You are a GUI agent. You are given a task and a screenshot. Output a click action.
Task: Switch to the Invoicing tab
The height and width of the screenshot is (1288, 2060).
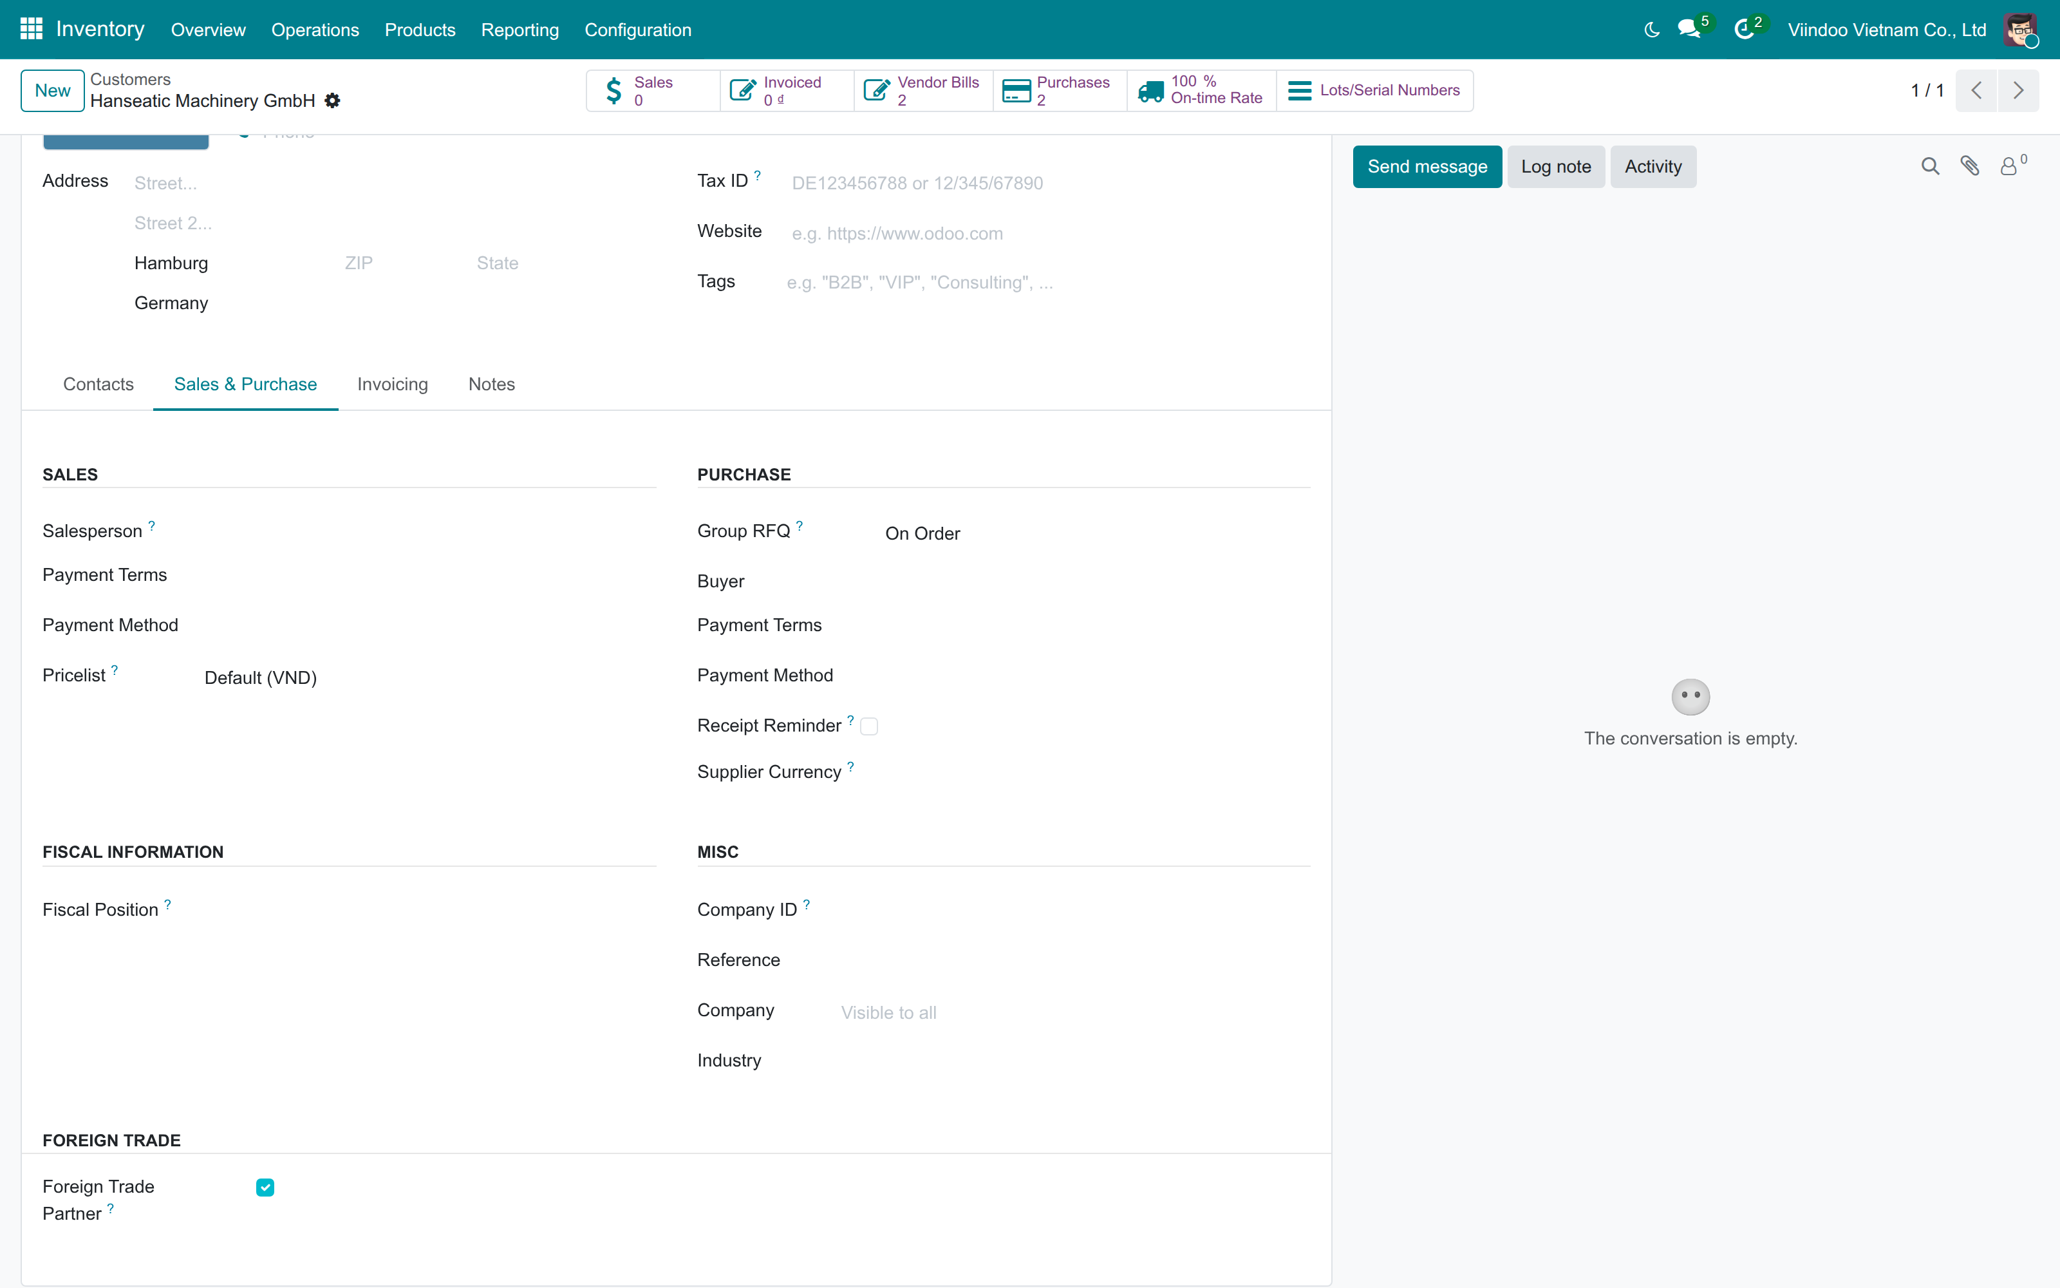(393, 384)
